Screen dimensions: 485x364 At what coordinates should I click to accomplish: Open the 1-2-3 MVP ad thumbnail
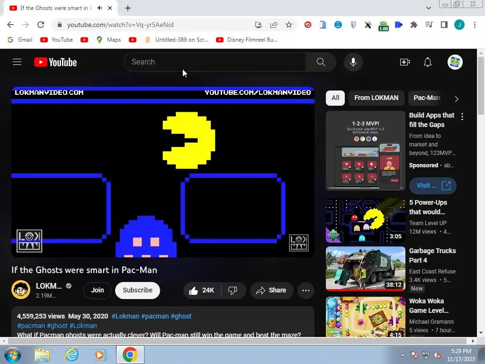(x=365, y=150)
